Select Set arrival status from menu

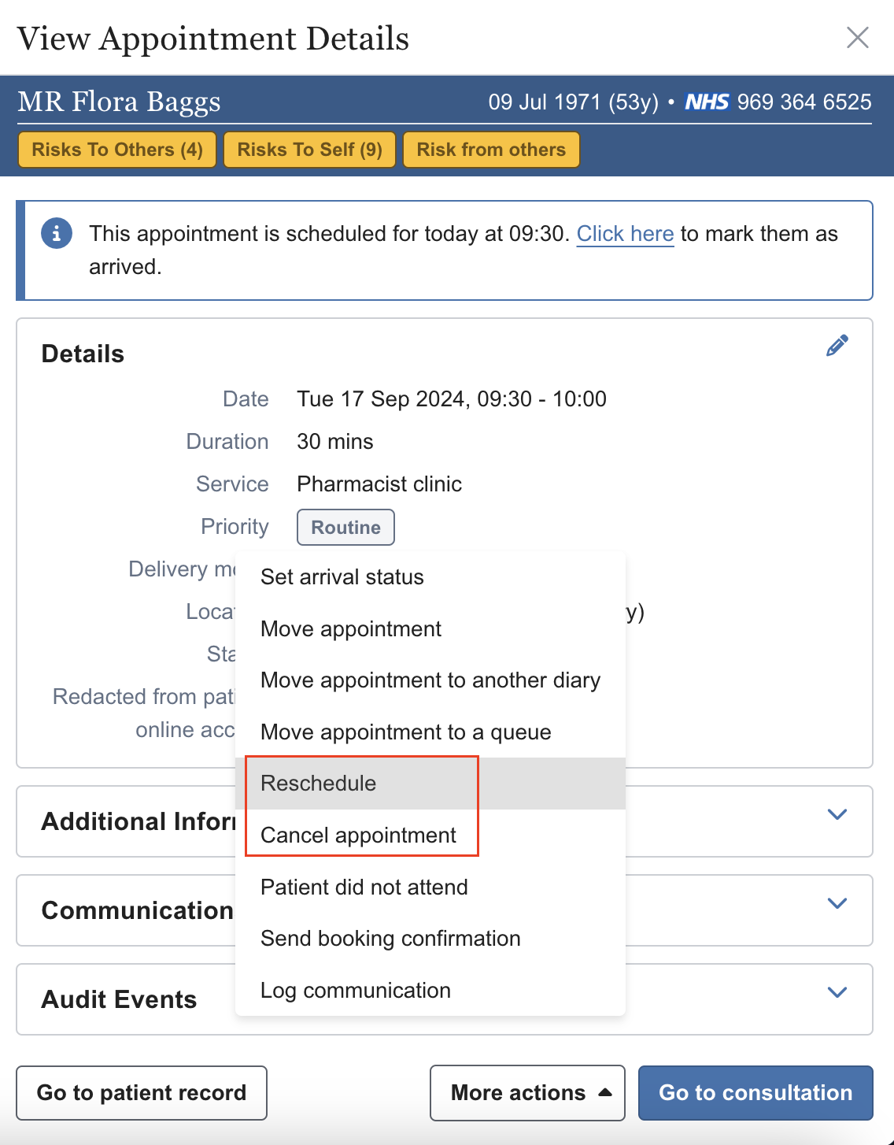coord(342,577)
